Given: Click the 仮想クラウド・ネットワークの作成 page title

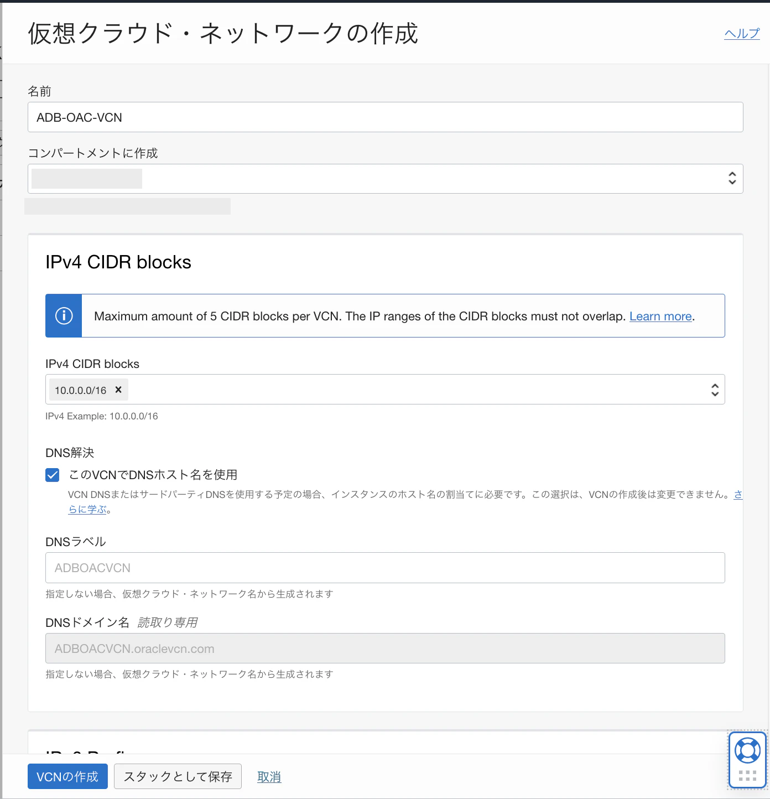Looking at the screenshot, I should [x=223, y=33].
